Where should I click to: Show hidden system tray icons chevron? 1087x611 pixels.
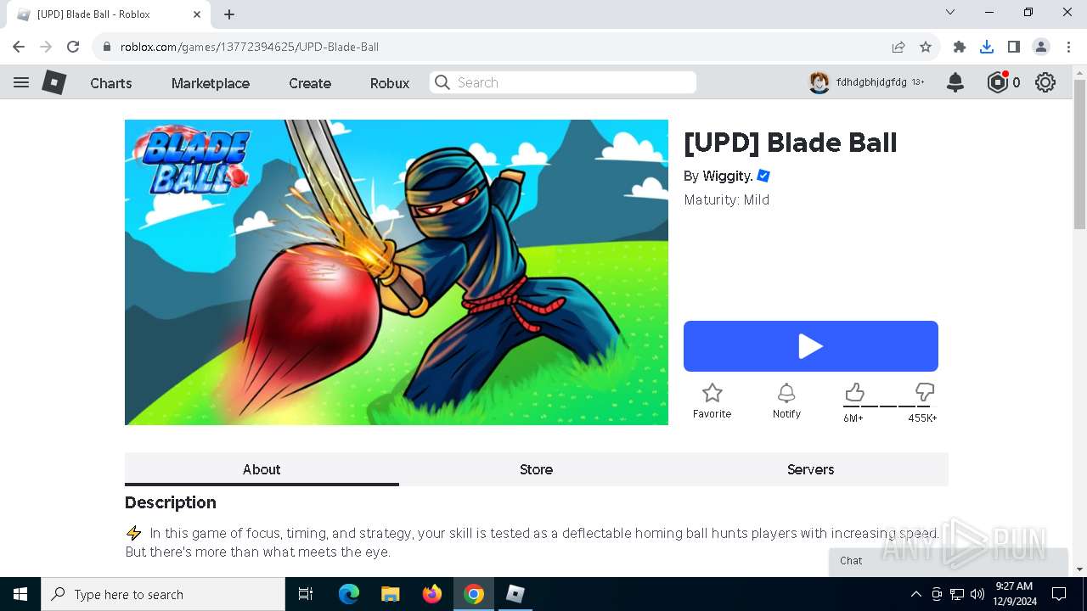[x=915, y=594]
